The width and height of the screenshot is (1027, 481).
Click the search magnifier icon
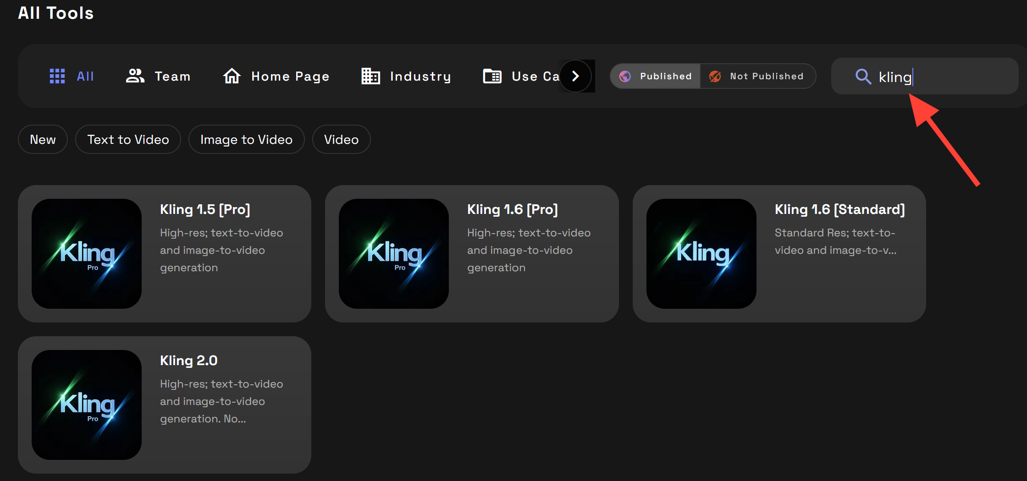864,77
